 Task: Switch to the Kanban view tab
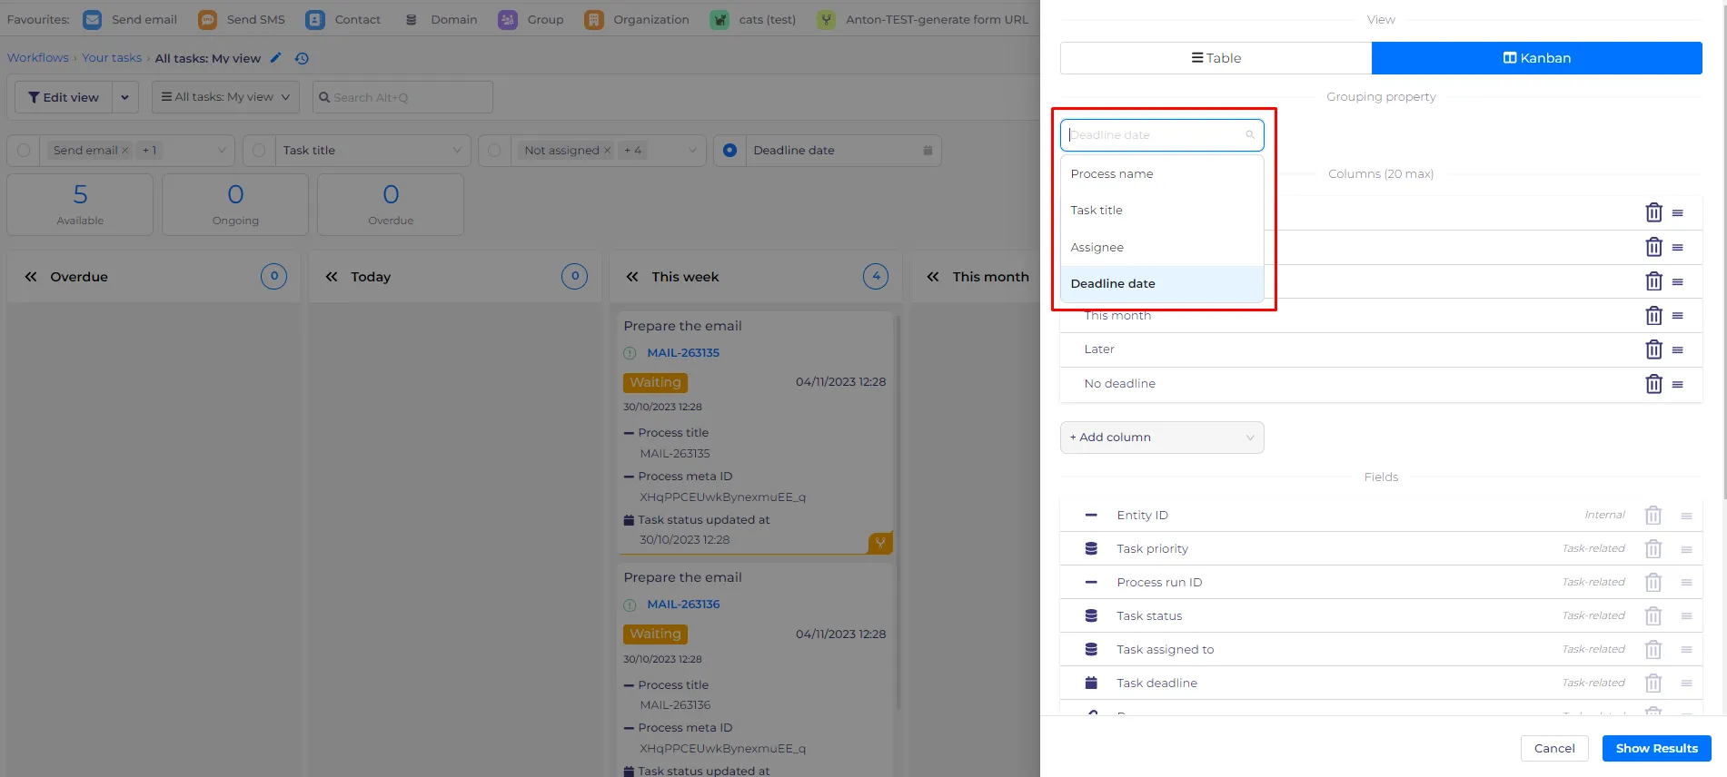pyautogui.click(x=1537, y=58)
